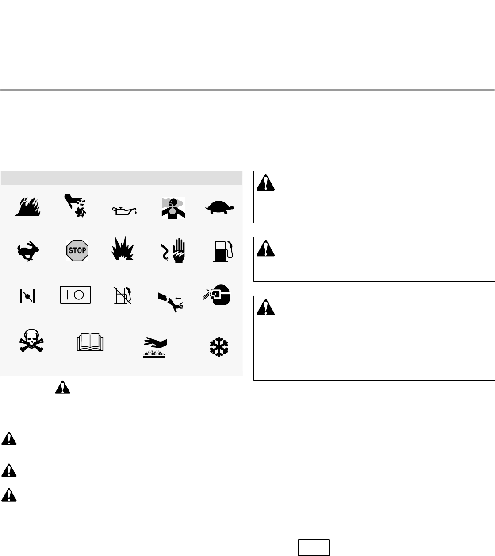Image resolution: width=495 pixels, height=556 pixels.
Task: Select the choke valve symbol
Action: (x=27, y=296)
